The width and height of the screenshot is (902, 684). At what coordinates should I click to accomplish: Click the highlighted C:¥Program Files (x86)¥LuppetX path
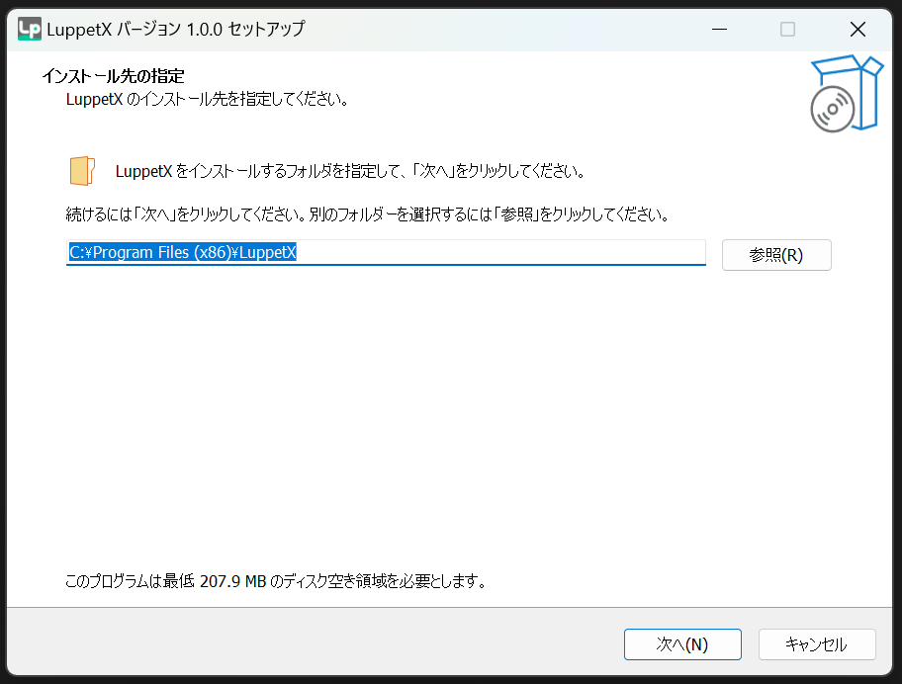click(183, 253)
